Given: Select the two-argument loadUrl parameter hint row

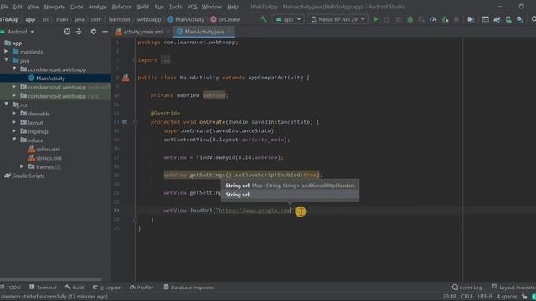Looking at the screenshot, I should [290, 186].
